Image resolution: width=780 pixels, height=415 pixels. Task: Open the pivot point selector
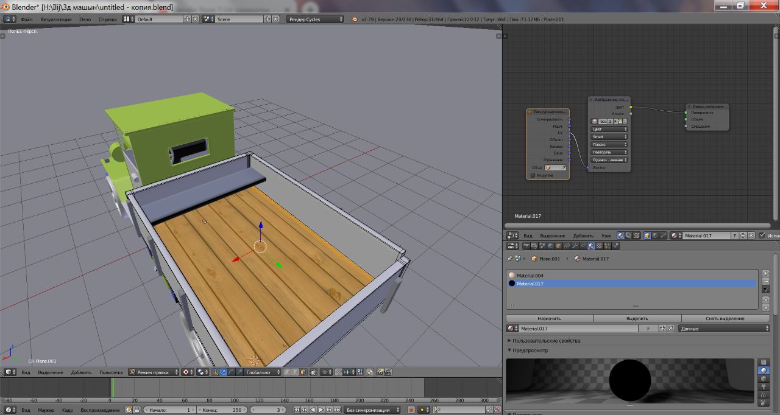tap(203, 372)
